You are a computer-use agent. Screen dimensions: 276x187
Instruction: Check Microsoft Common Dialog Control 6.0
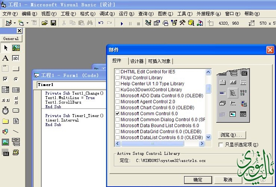117,120
